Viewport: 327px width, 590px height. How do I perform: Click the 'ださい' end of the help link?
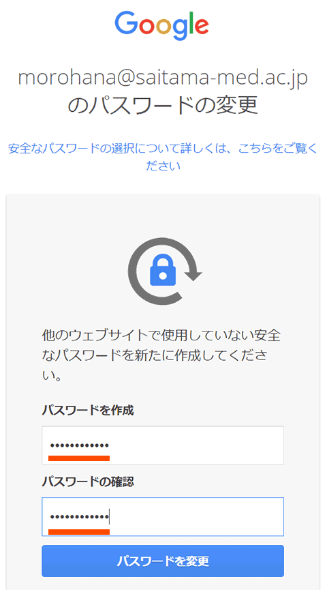pos(163,166)
